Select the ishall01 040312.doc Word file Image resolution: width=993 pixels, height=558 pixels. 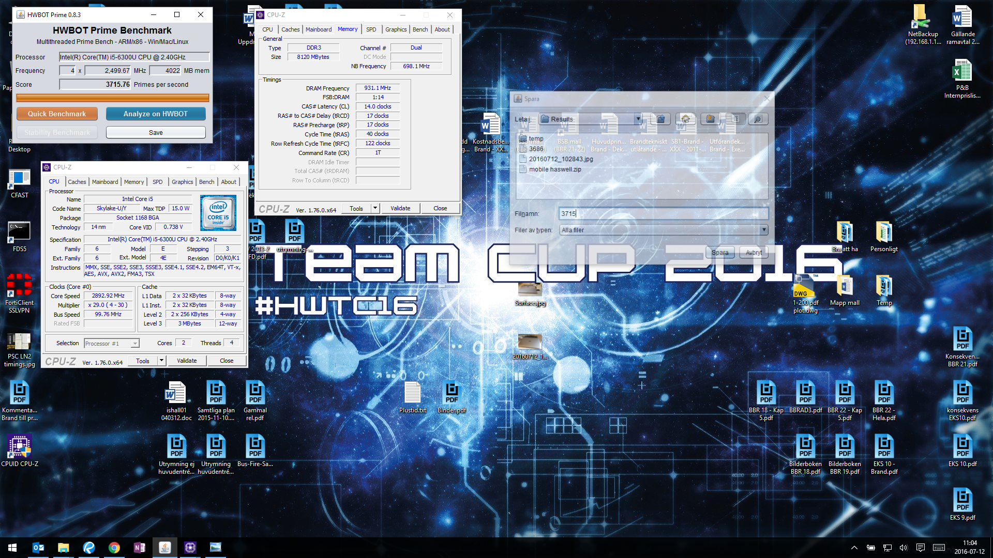pos(176,401)
